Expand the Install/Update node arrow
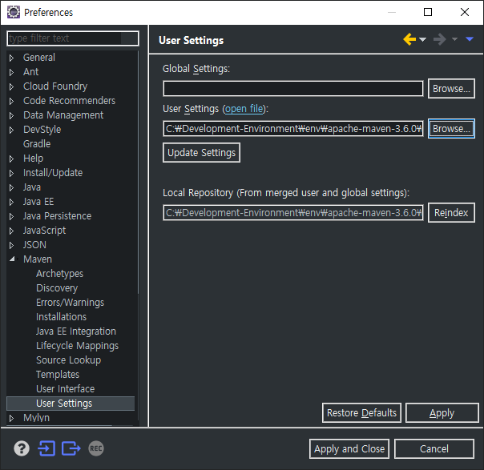 pos(12,173)
